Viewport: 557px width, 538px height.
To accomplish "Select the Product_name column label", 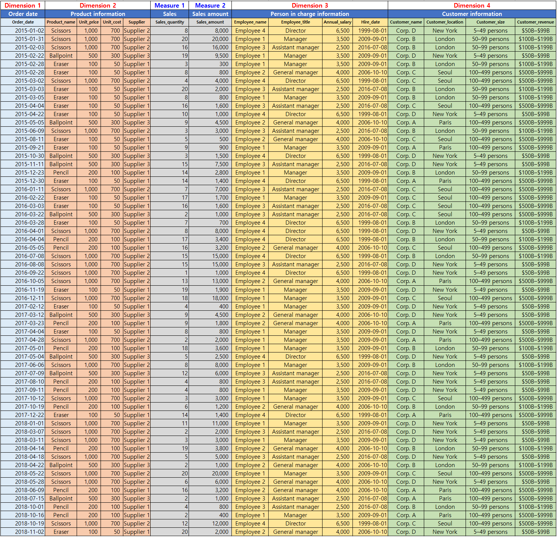I will click(x=61, y=22).
